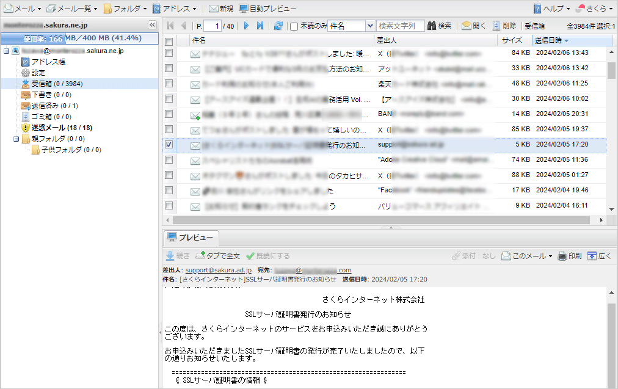Screen dimensions: 618x389
Task: Jump to the last page arrow
Action: pos(260,26)
